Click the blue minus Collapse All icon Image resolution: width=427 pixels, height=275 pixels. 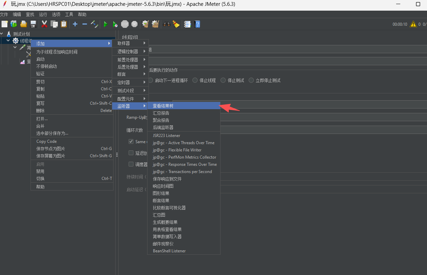click(x=85, y=24)
